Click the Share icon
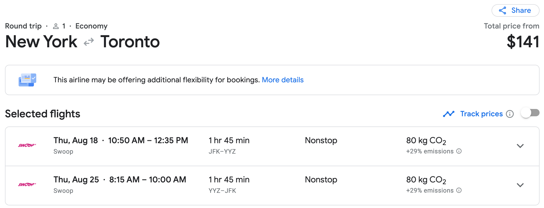Image resolution: width=544 pixels, height=208 pixels. (x=502, y=10)
